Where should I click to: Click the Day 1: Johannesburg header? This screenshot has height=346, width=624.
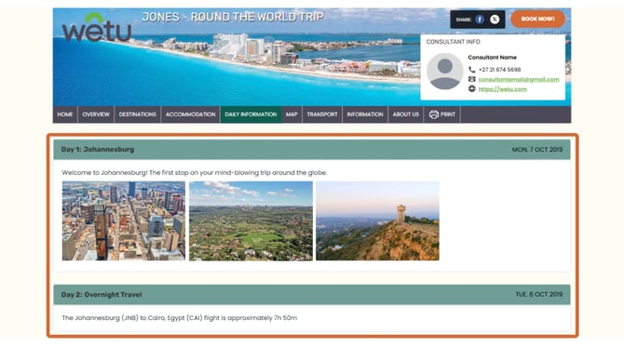tap(312, 150)
